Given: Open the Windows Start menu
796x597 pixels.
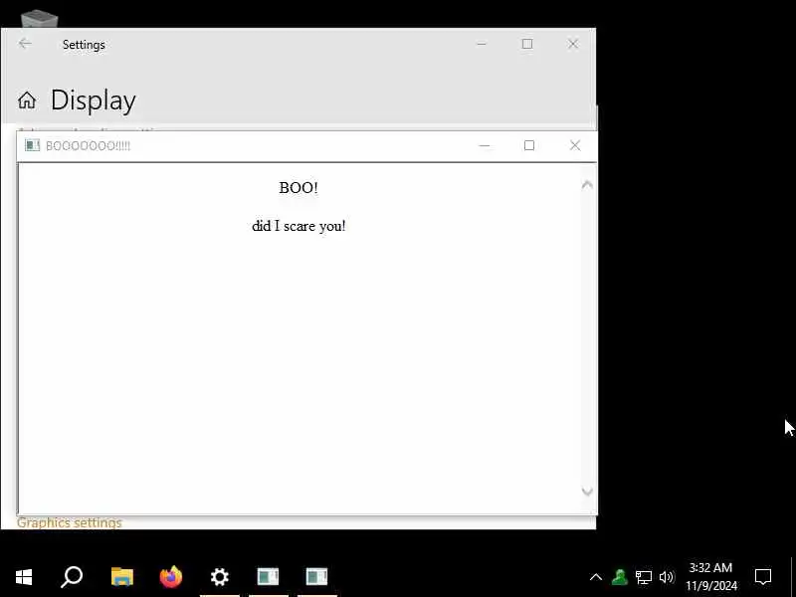Looking at the screenshot, I should 24,577.
